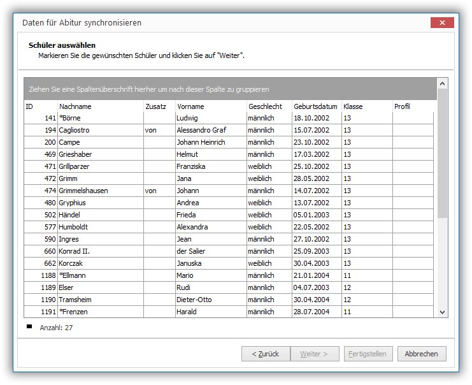472x385 pixels.
Task: Cancel with the Abbrechen button
Action: pos(422,354)
